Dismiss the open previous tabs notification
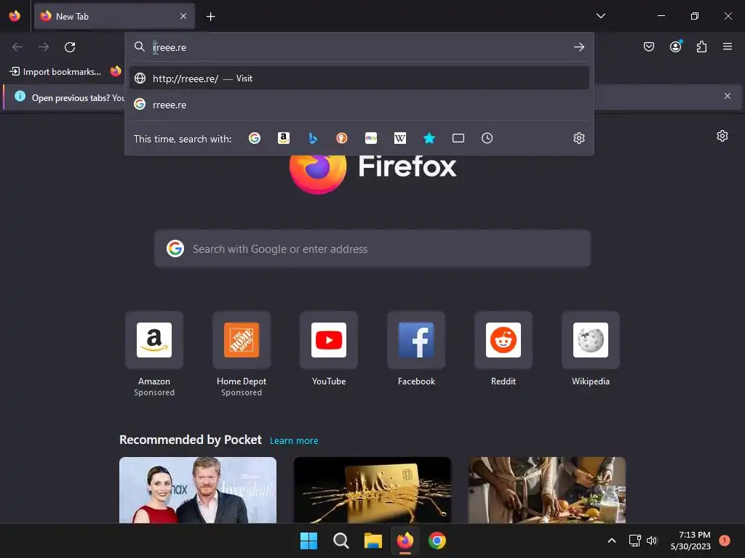This screenshot has height=558, width=745. click(727, 96)
